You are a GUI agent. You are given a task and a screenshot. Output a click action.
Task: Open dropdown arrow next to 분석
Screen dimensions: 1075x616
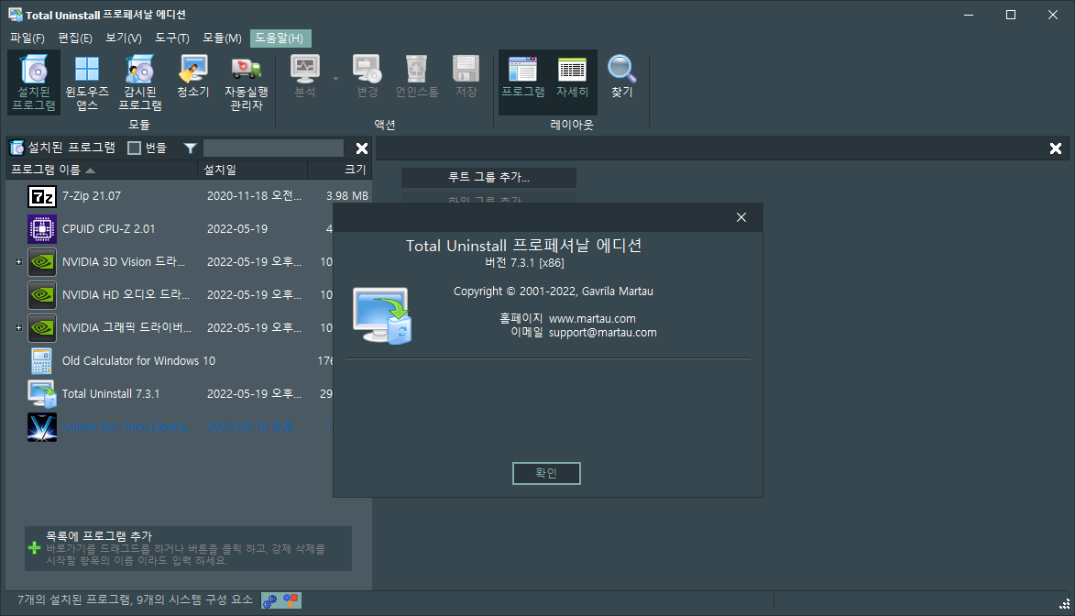coord(336,79)
